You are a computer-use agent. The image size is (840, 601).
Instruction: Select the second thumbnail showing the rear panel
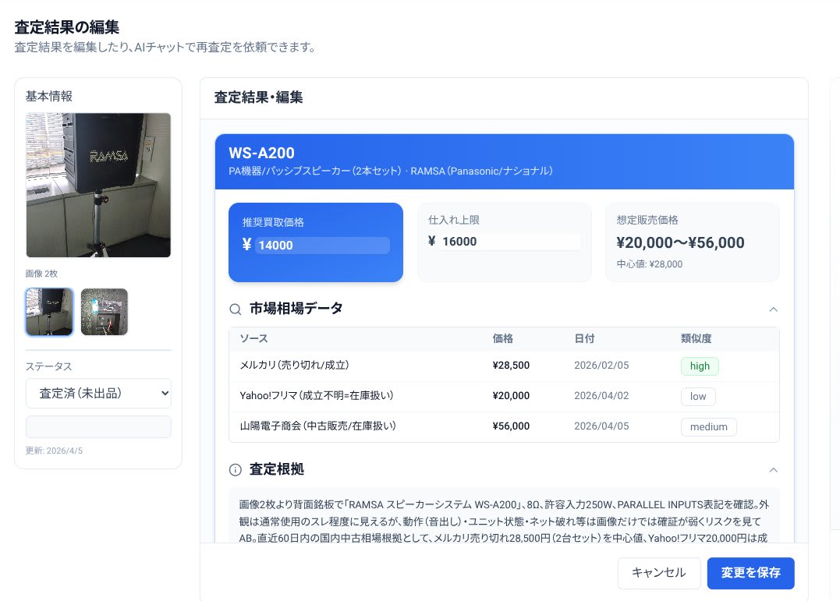(x=105, y=312)
